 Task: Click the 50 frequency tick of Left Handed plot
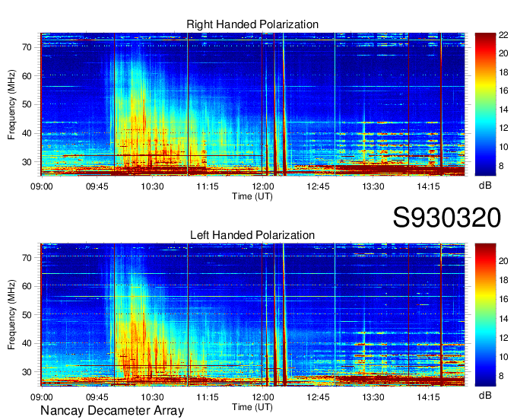pos(27,315)
